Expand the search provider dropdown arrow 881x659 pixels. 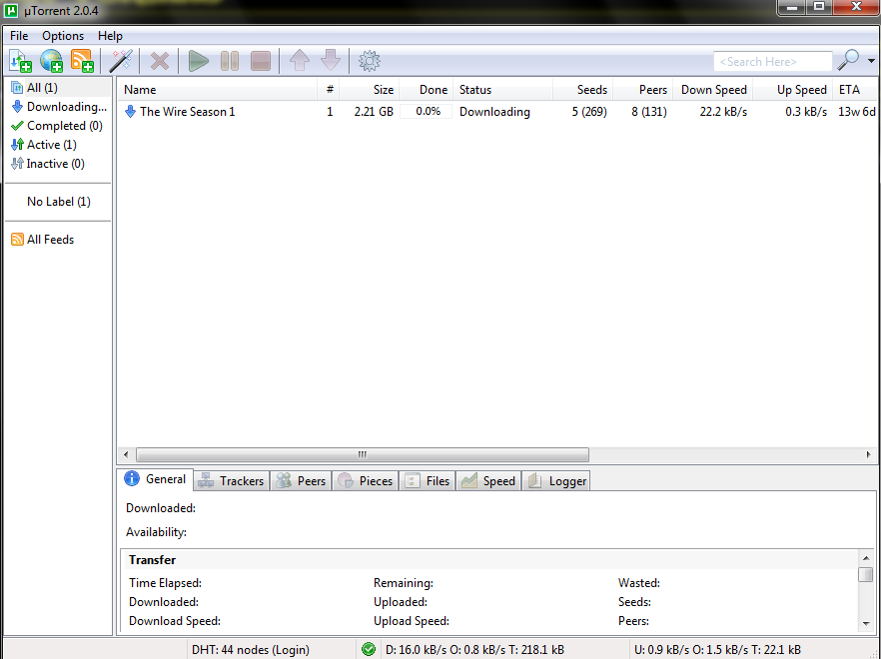pyautogui.click(x=872, y=61)
